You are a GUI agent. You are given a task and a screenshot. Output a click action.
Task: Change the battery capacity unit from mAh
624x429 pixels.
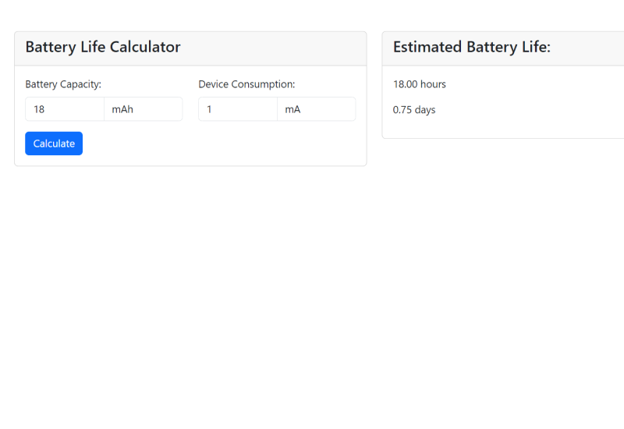click(x=144, y=109)
